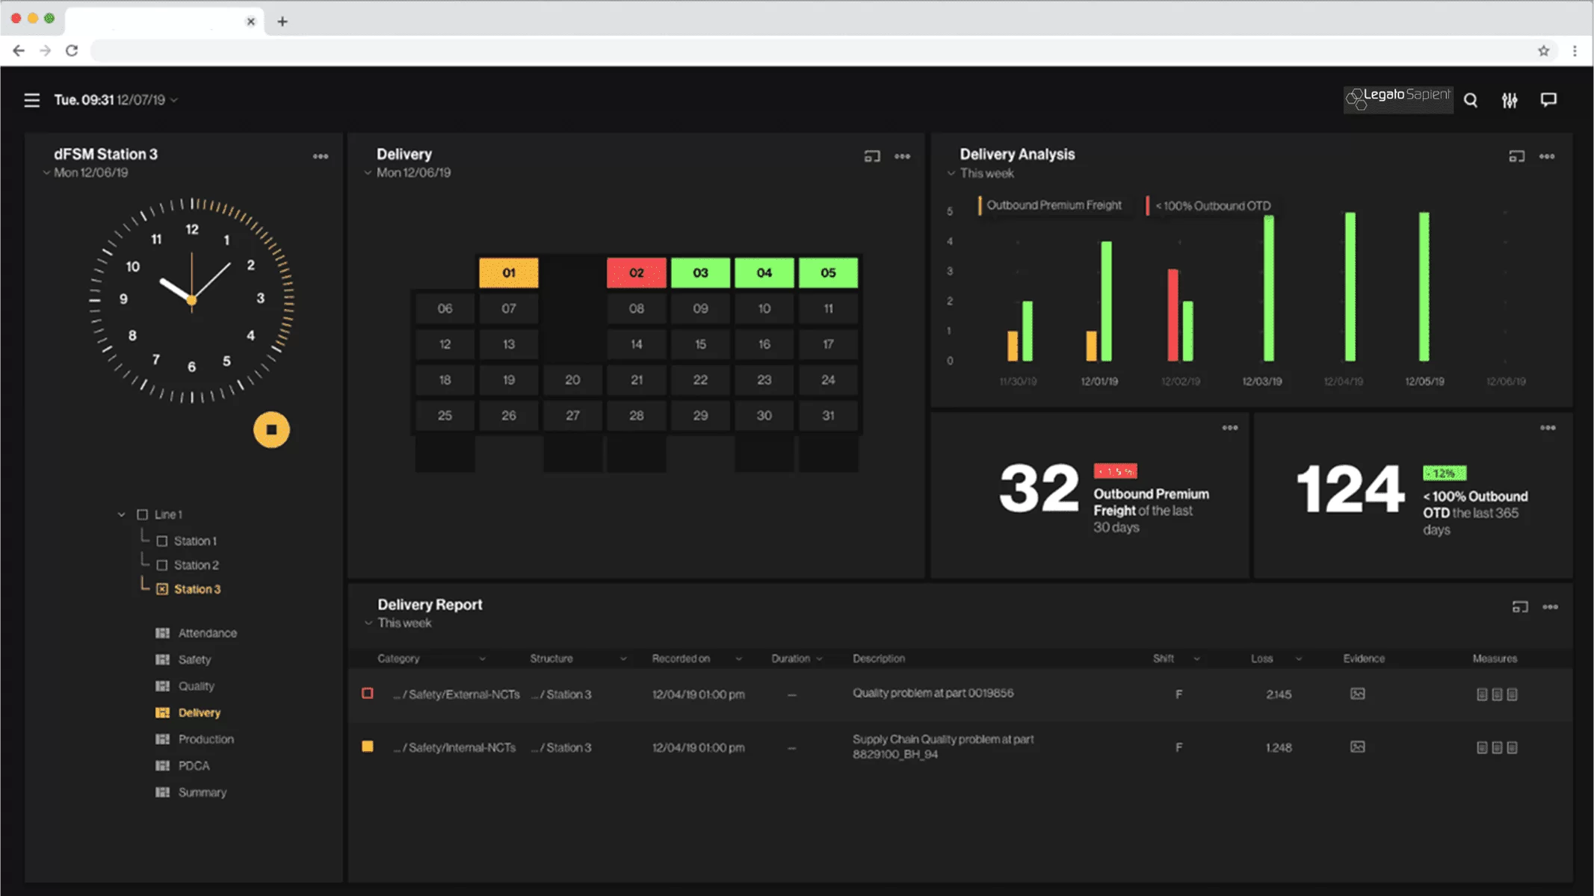Click calendar day 02 in Delivery view
The image size is (1594, 896).
tap(636, 273)
